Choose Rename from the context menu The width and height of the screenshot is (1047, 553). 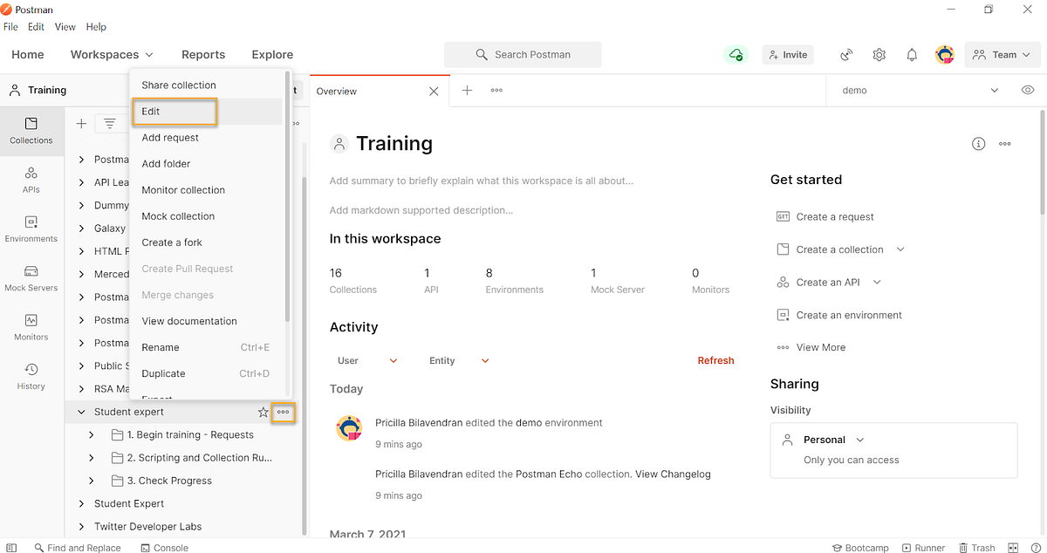click(x=206, y=347)
